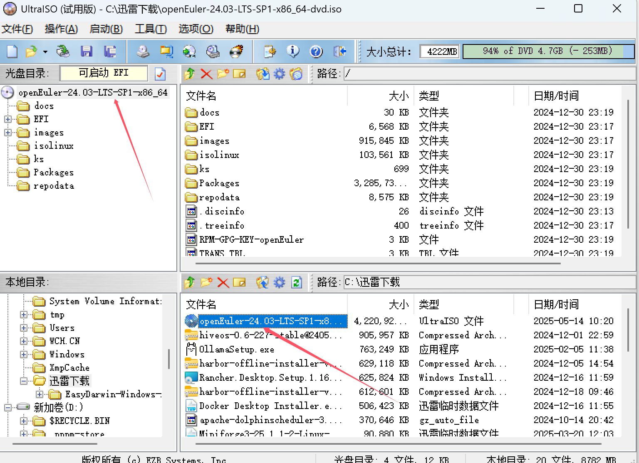The width and height of the screenshot is (639, 463).
Task: Click the rename icon in local pane toolbar
Action: pos(239,283)
